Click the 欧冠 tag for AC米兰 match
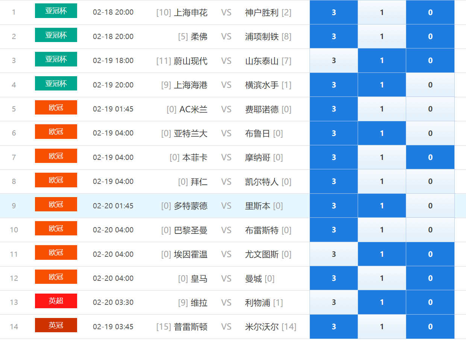The height and width of the screenshot is (342, 466). coord(56,107)
